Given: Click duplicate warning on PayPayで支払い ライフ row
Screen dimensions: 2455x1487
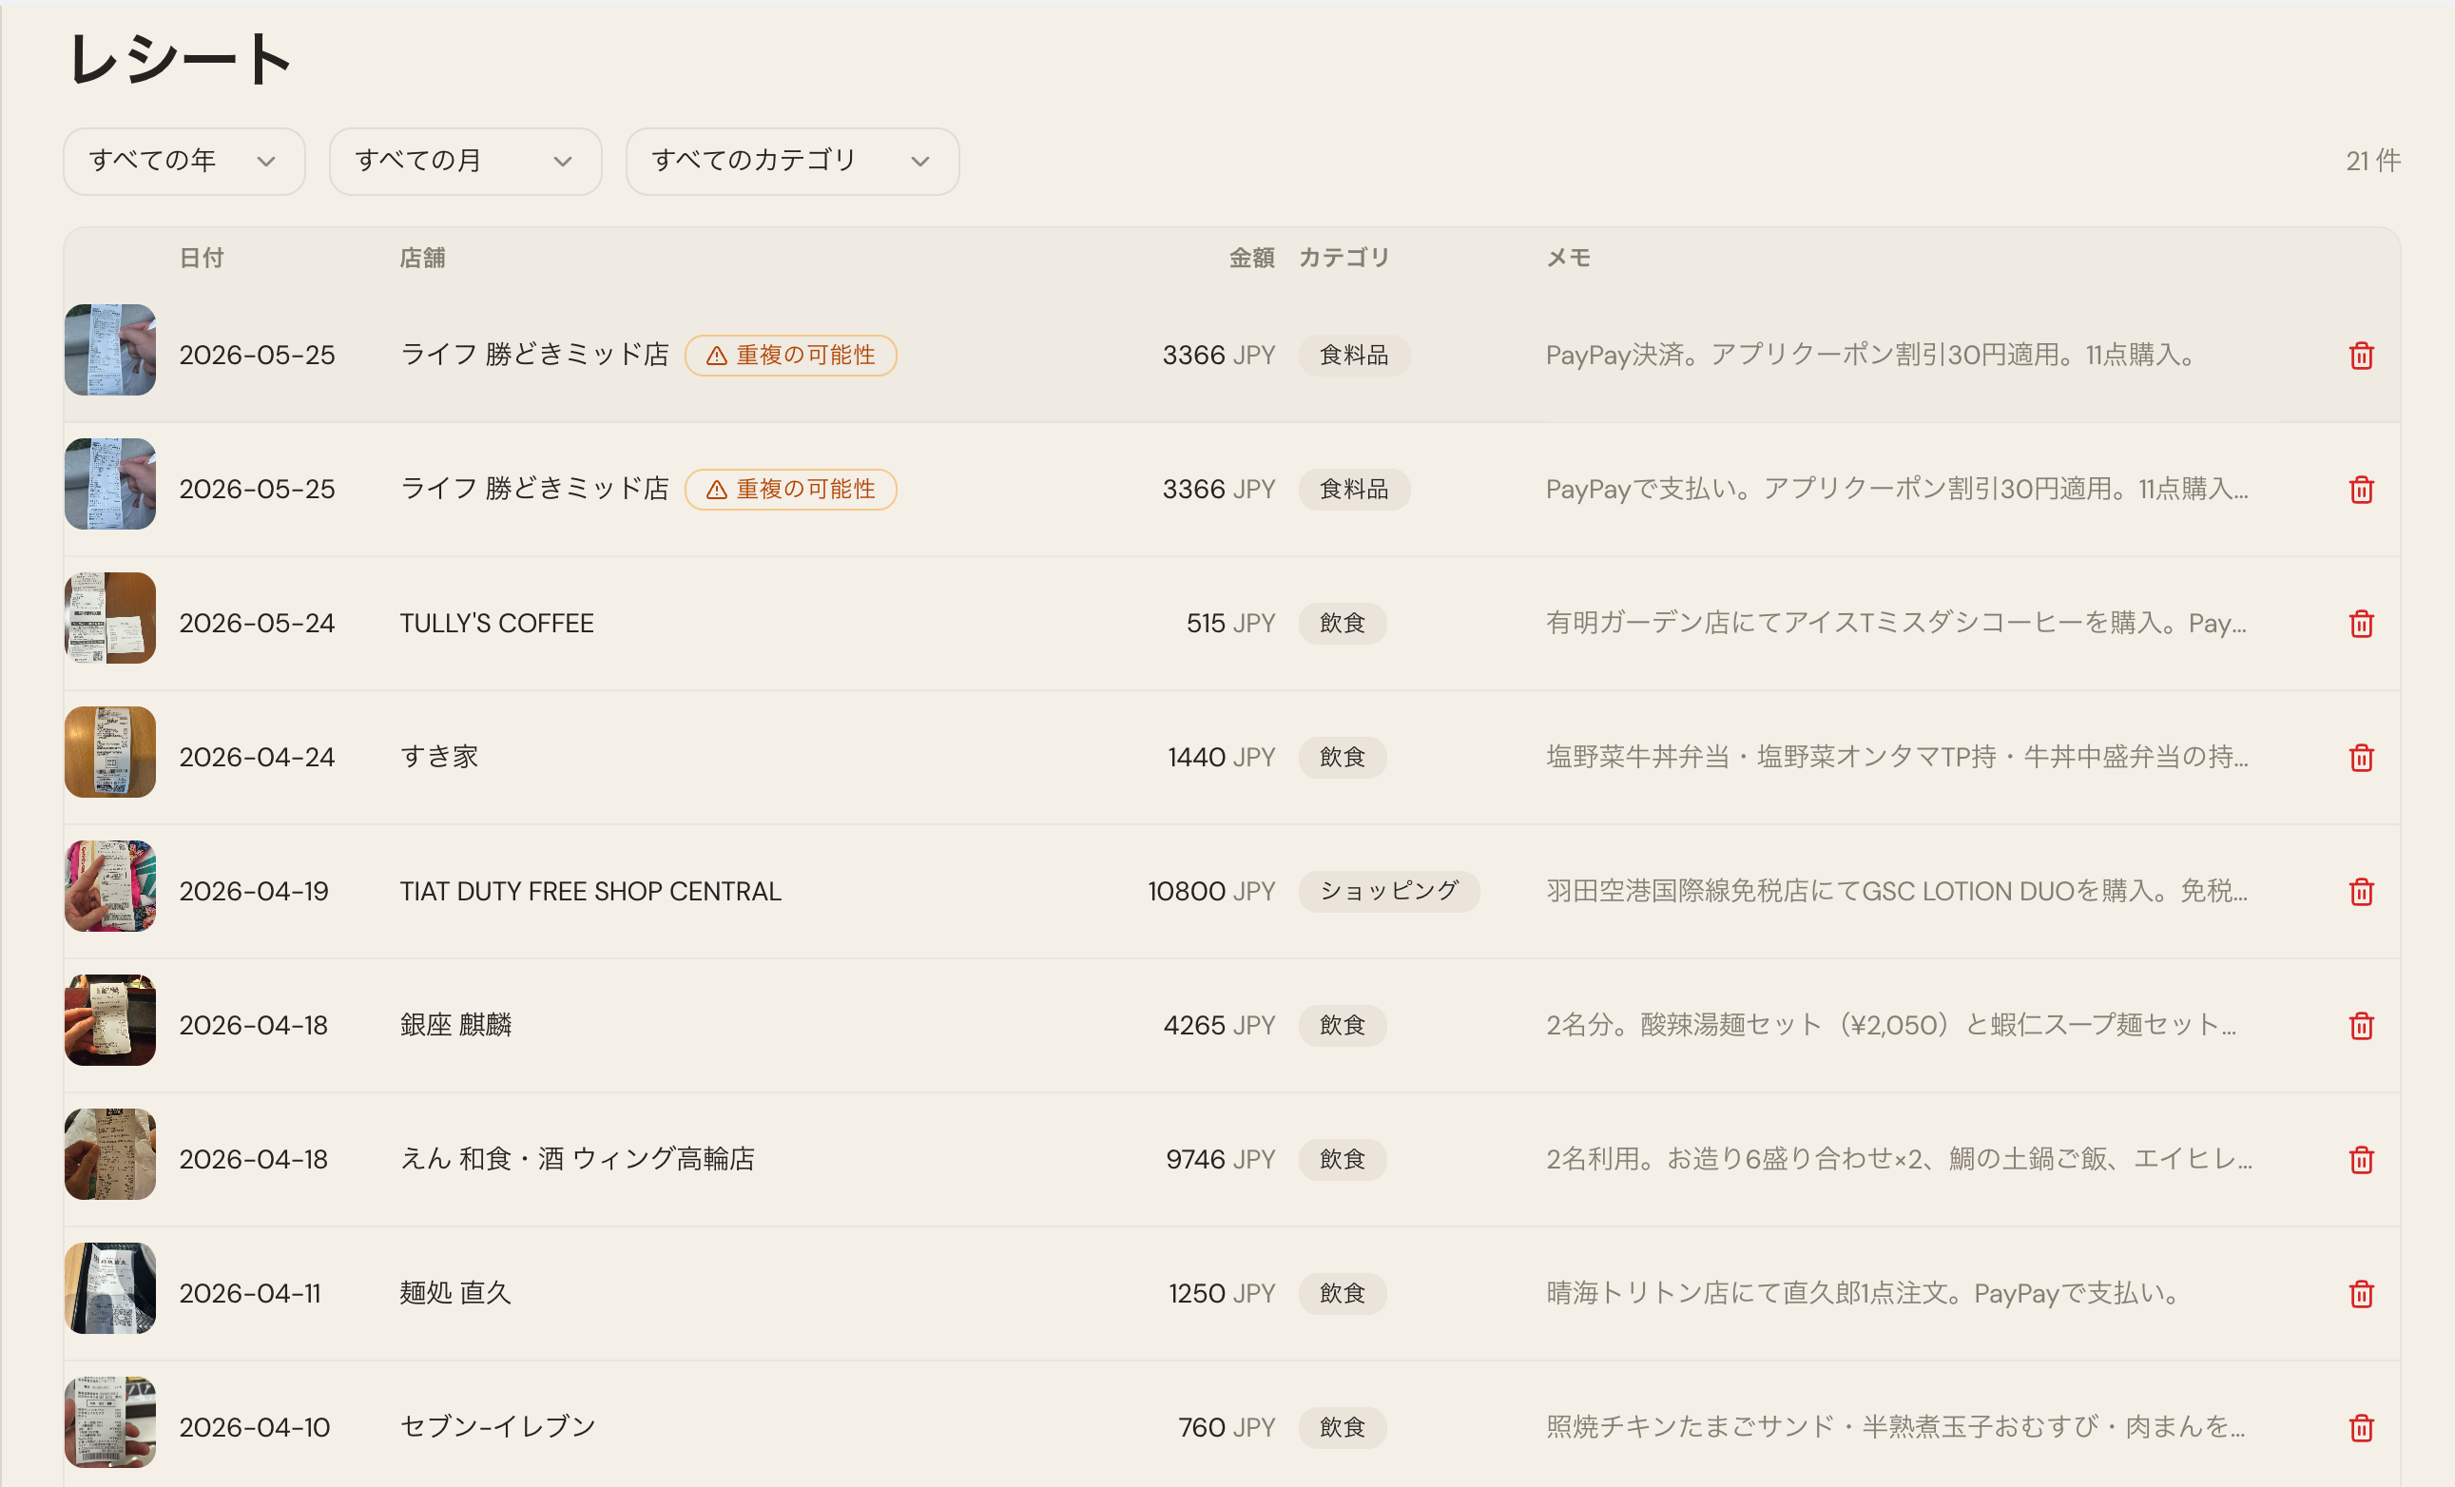Looking at the screenshot, I should 791,490.
